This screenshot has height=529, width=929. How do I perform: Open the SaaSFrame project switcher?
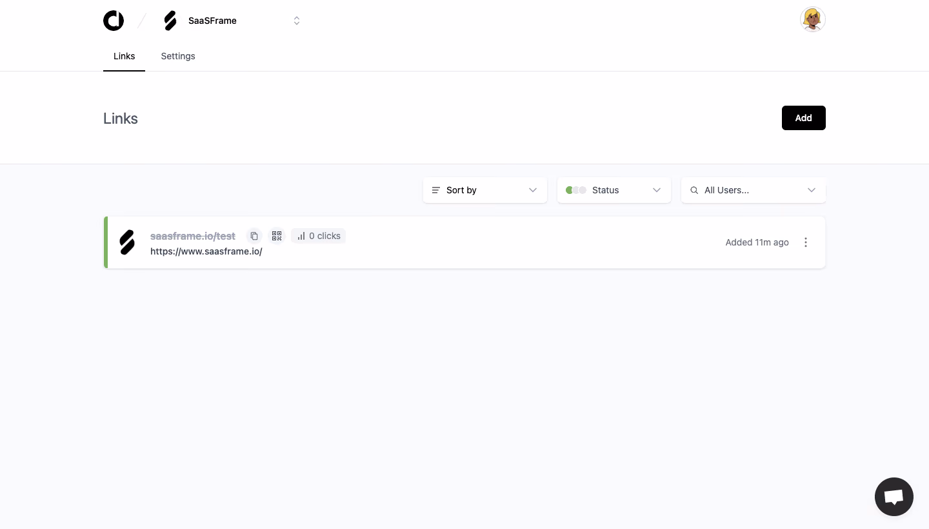click(232, 21)
